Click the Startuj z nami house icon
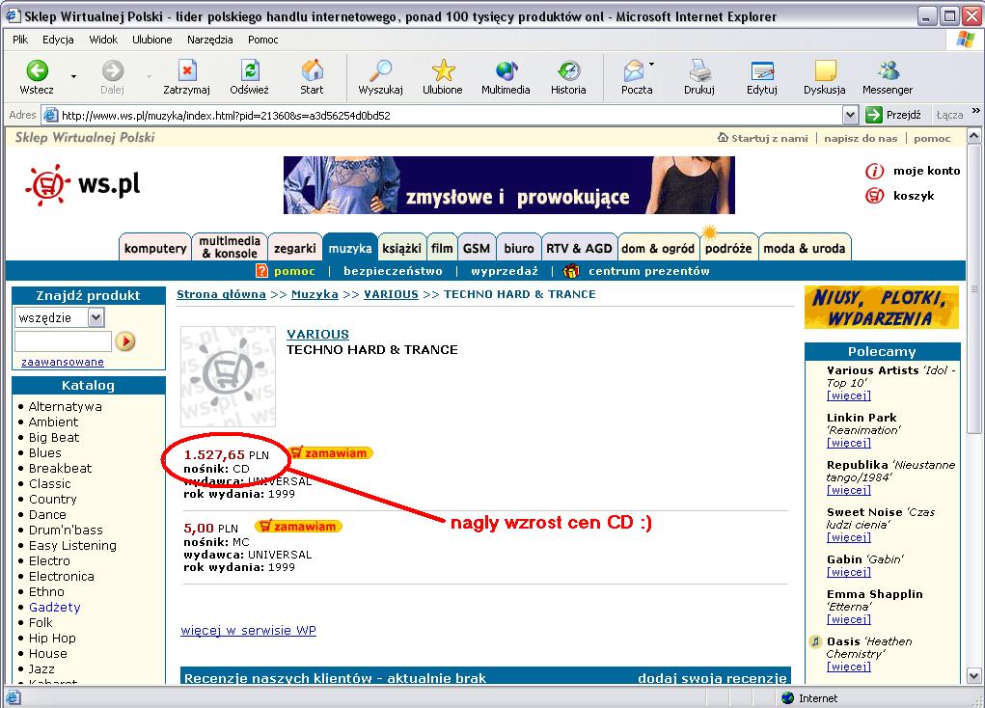Viewport: 985px width, 708px height. coord(723,138)
